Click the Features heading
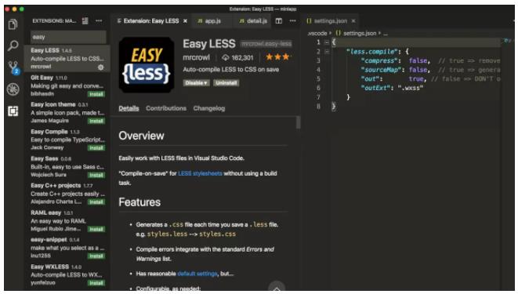 click(139, 202)
